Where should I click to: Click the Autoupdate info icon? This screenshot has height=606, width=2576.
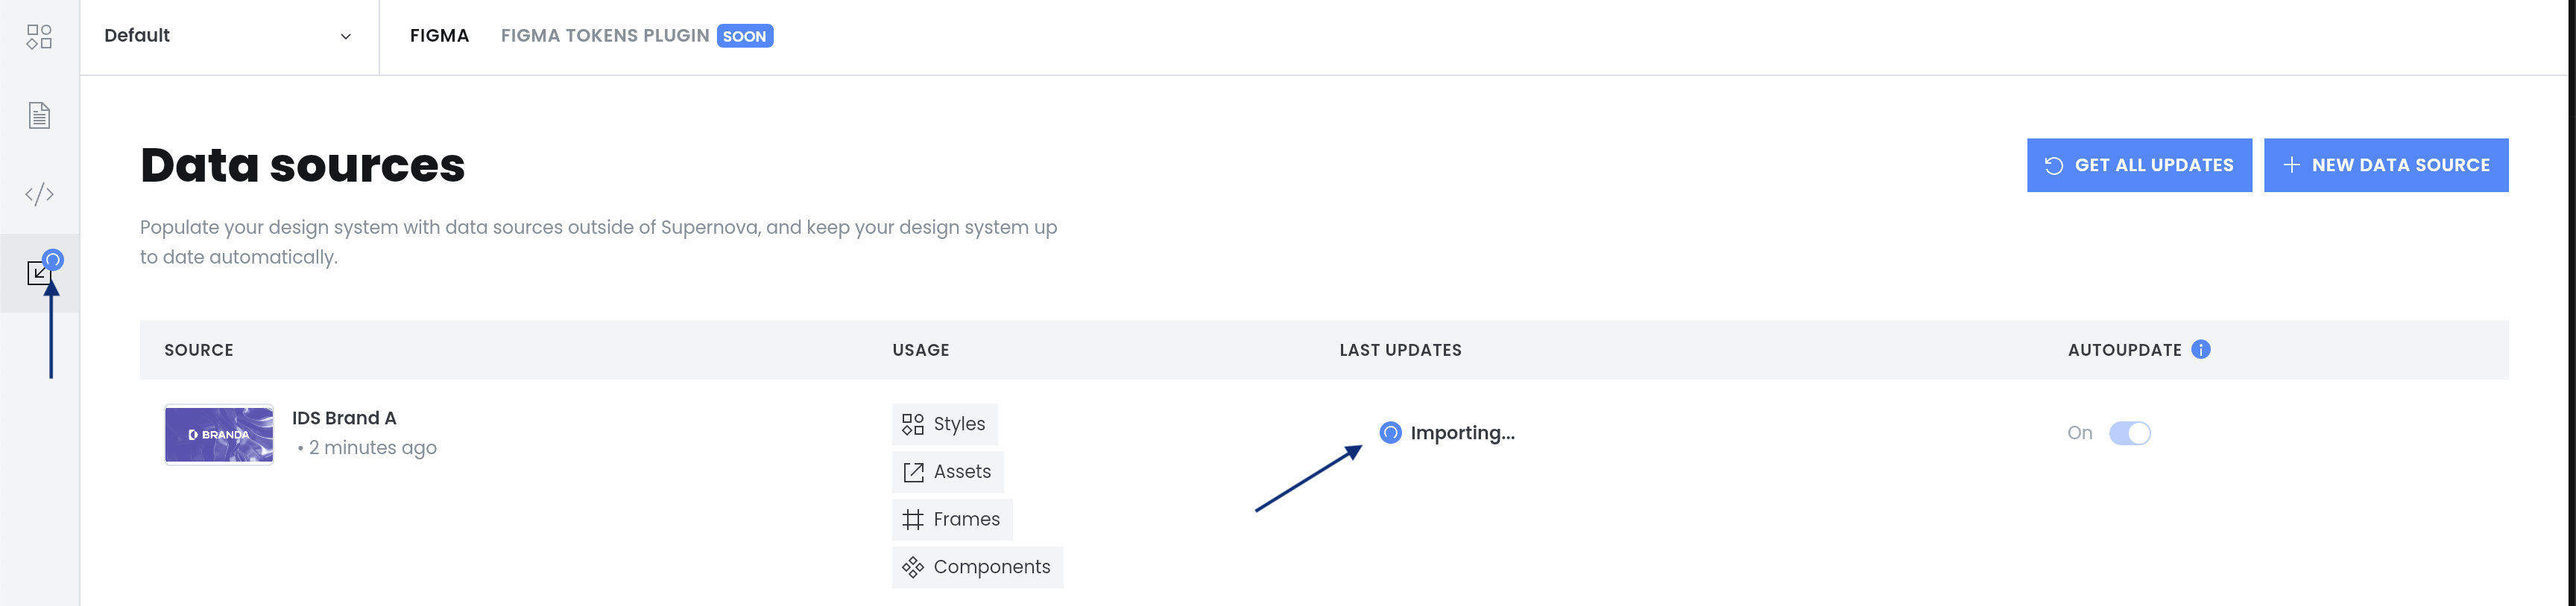pos(2200,349)
